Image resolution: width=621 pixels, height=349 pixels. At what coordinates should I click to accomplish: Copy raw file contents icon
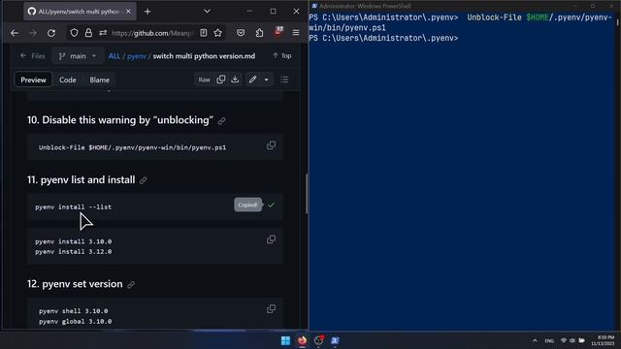[221, 79]
